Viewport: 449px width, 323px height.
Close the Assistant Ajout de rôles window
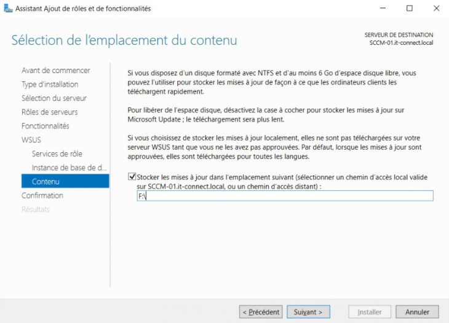[437, 8]
